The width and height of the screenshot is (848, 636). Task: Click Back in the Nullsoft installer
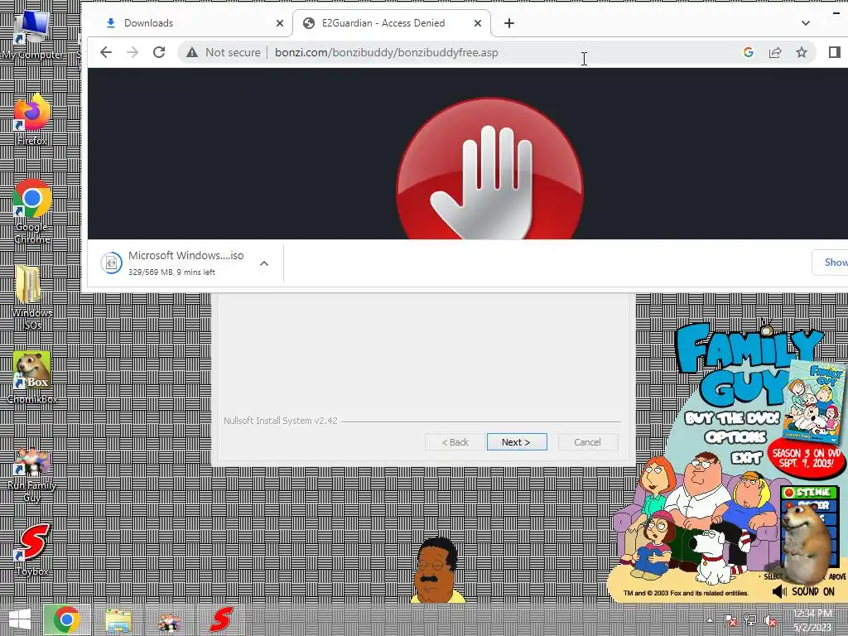[455, 442]
